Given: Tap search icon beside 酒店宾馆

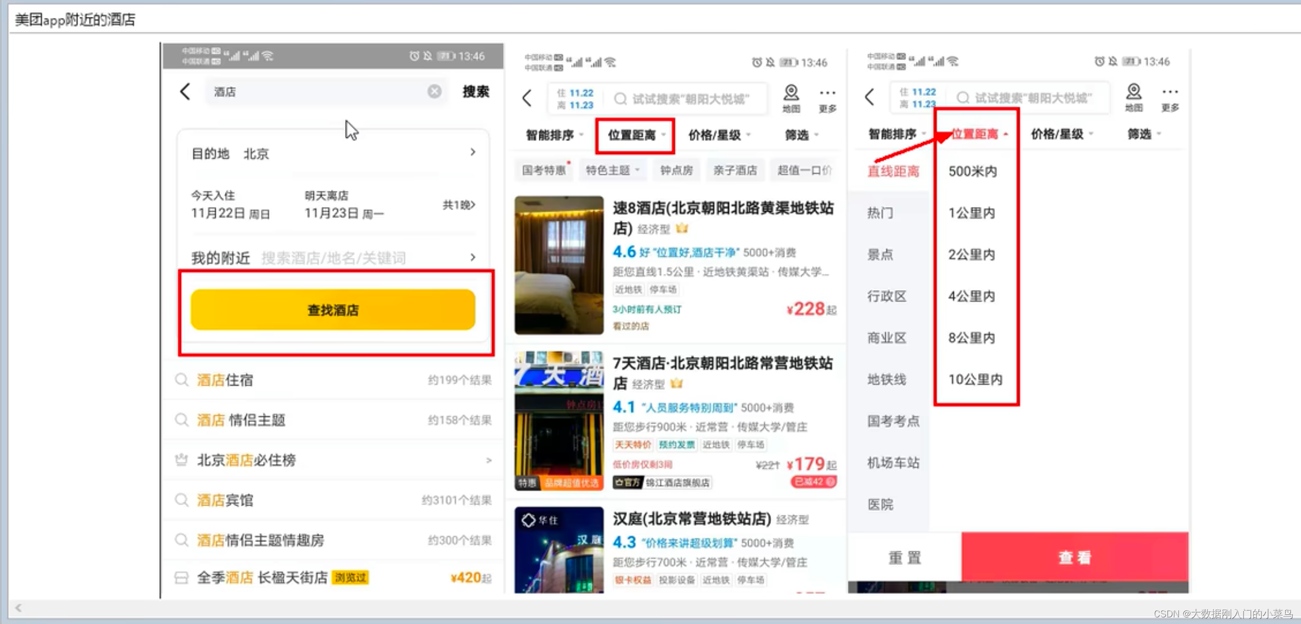Looking at the screenshot, I should [x=181, y=500].
